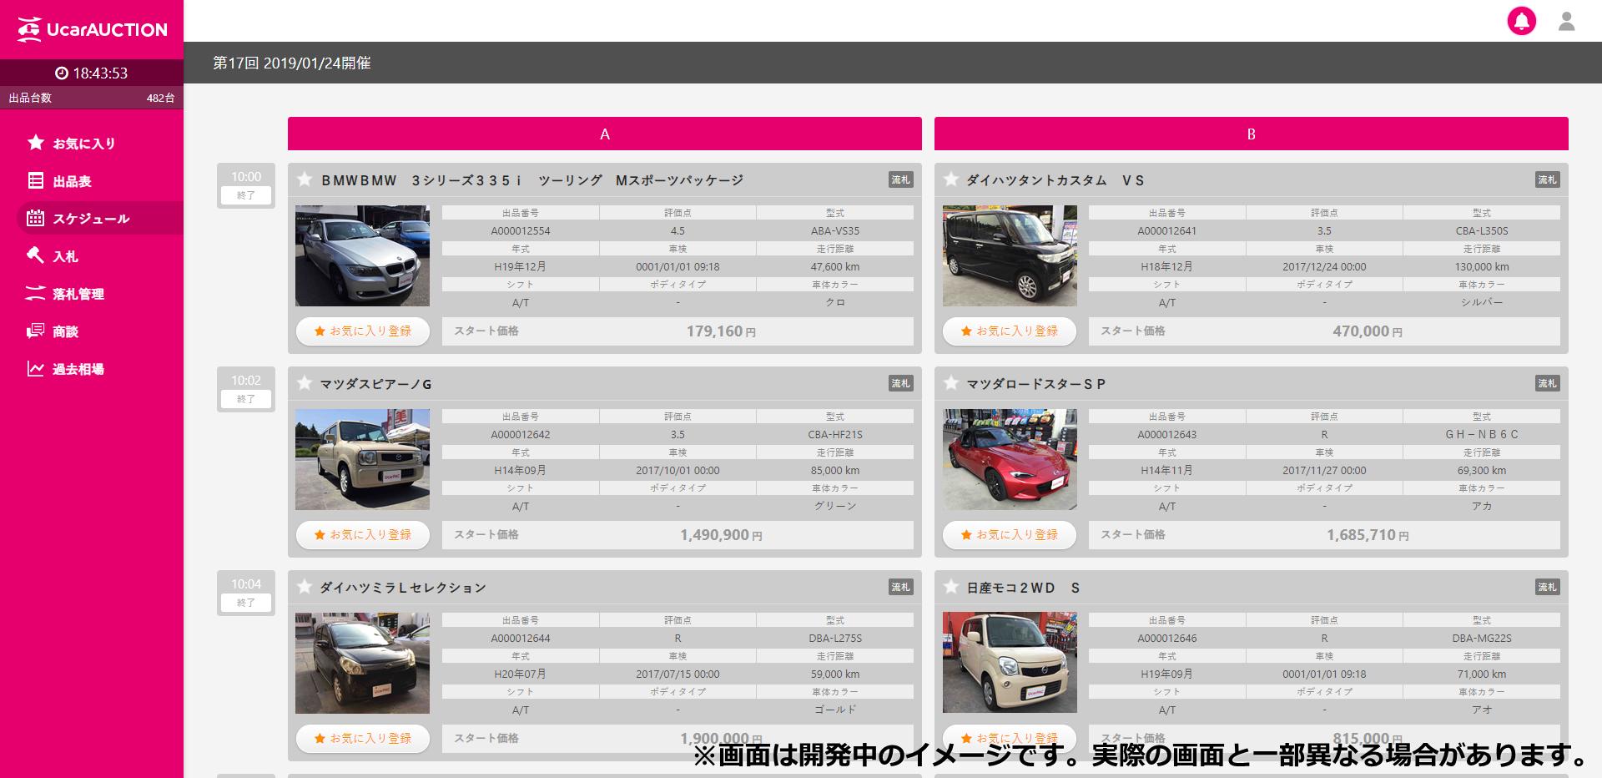Click お気に入り登録 button for ダイハツタントカスタム
This screenshot has height=778, width=1602.
coord(1010,331)
